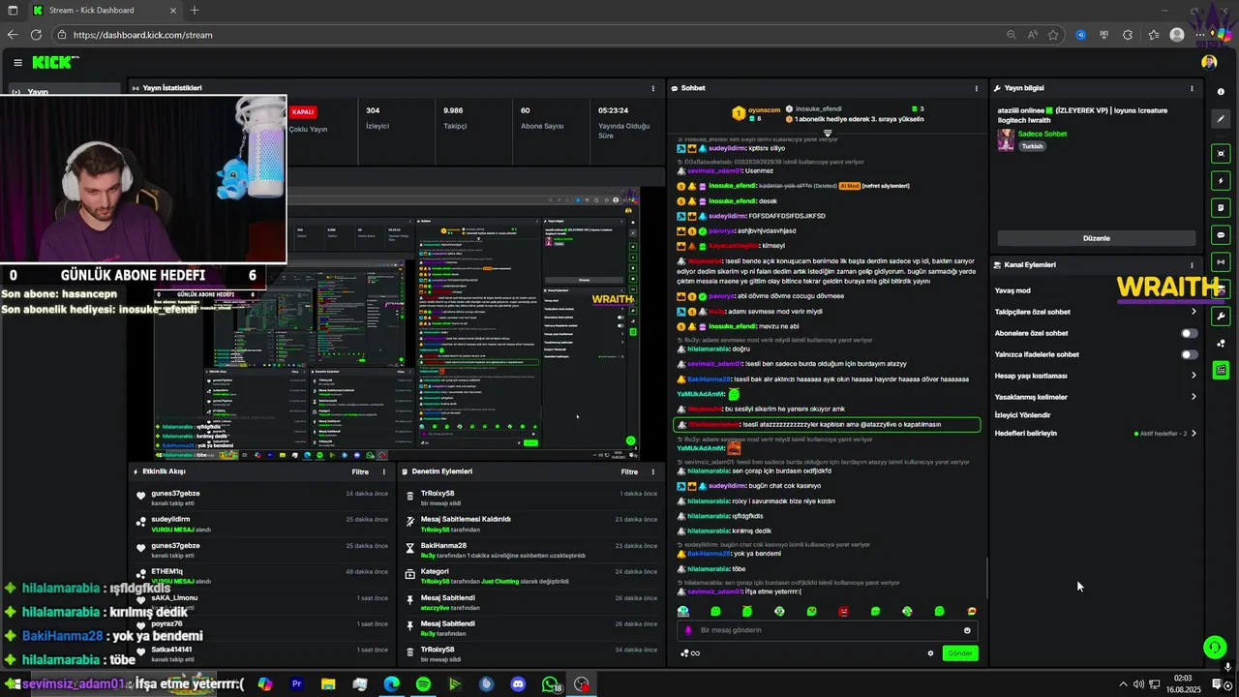
Task: Toggle the wrench sidebar widget
Action: coord(1221,316)
